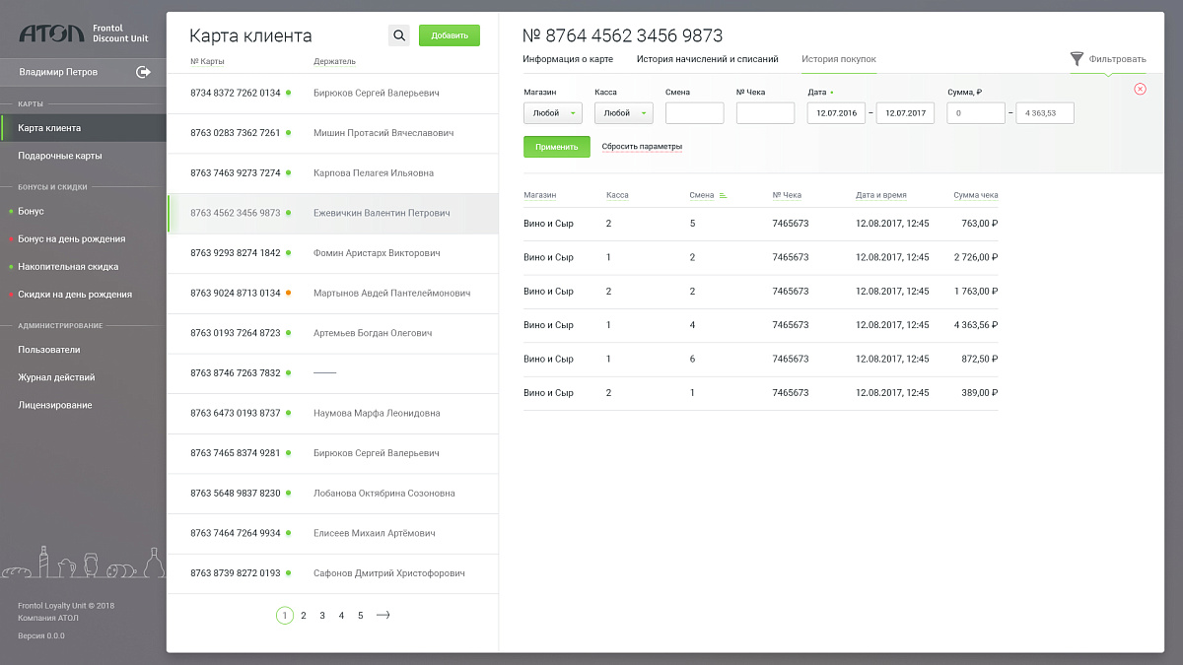
Task: Click the Сбросить параметры link
Action: pos(642,147)
